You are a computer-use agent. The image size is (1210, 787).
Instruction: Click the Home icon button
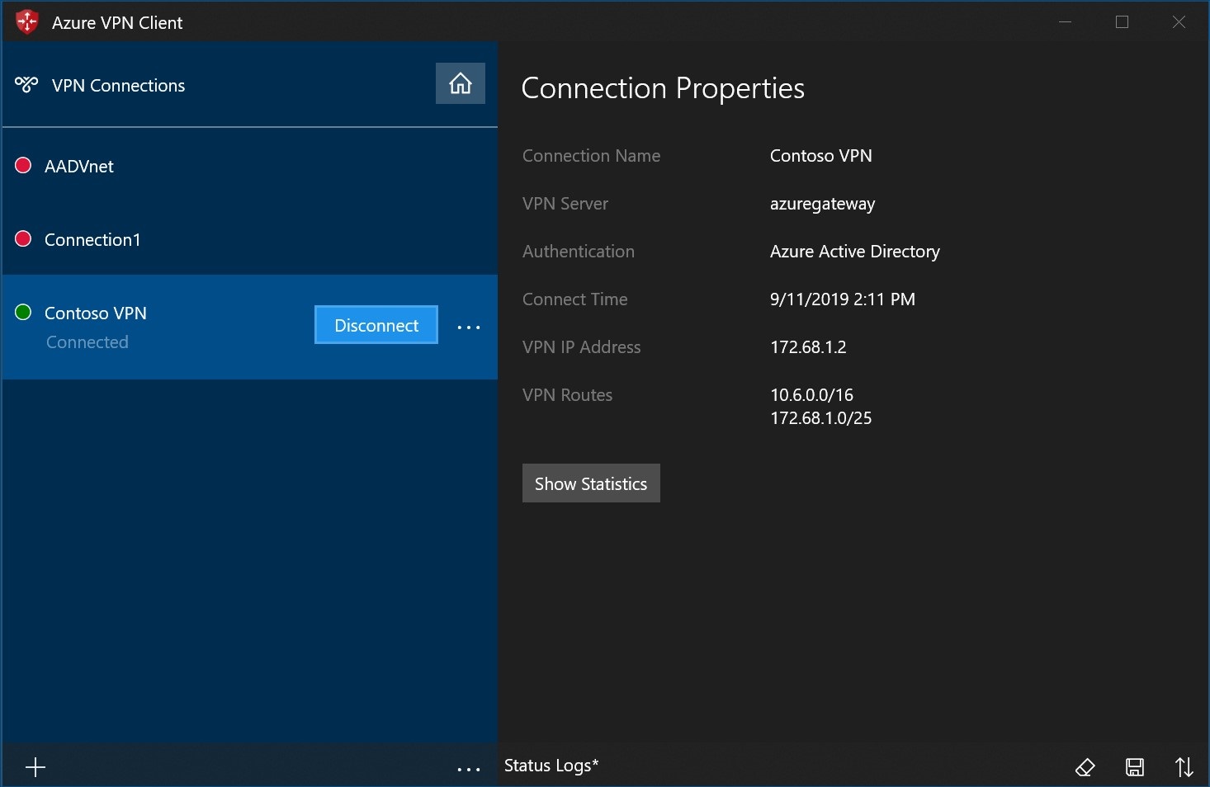click(460, 83)
